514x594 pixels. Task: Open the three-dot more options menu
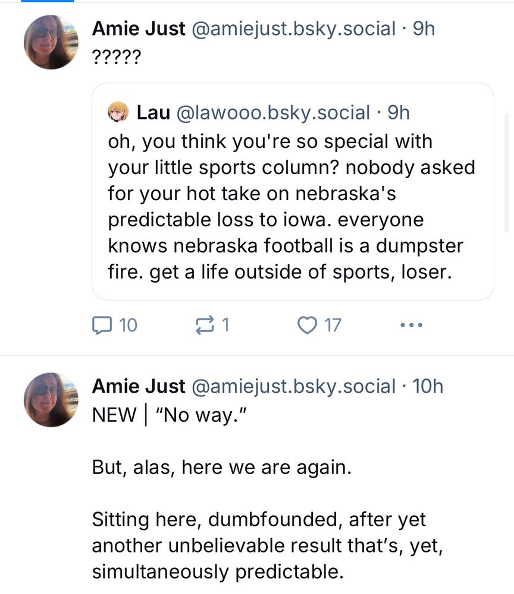(x=411, y=325)
